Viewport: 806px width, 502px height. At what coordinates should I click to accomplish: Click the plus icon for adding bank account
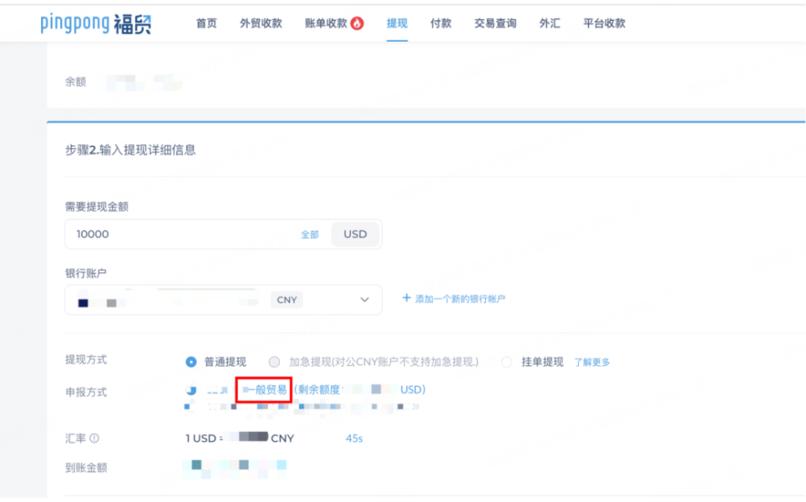point(406,298)
